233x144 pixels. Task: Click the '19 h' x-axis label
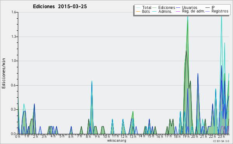186,137
